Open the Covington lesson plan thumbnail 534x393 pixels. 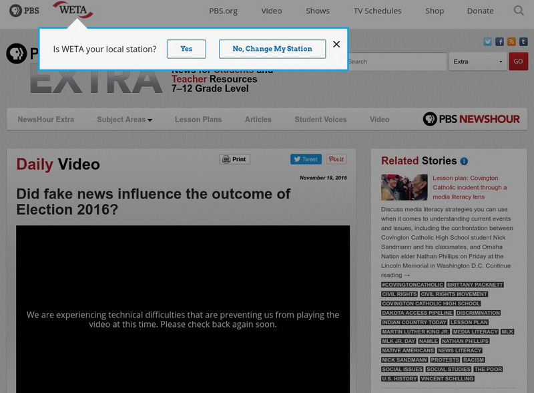click(x=404, y=187)
